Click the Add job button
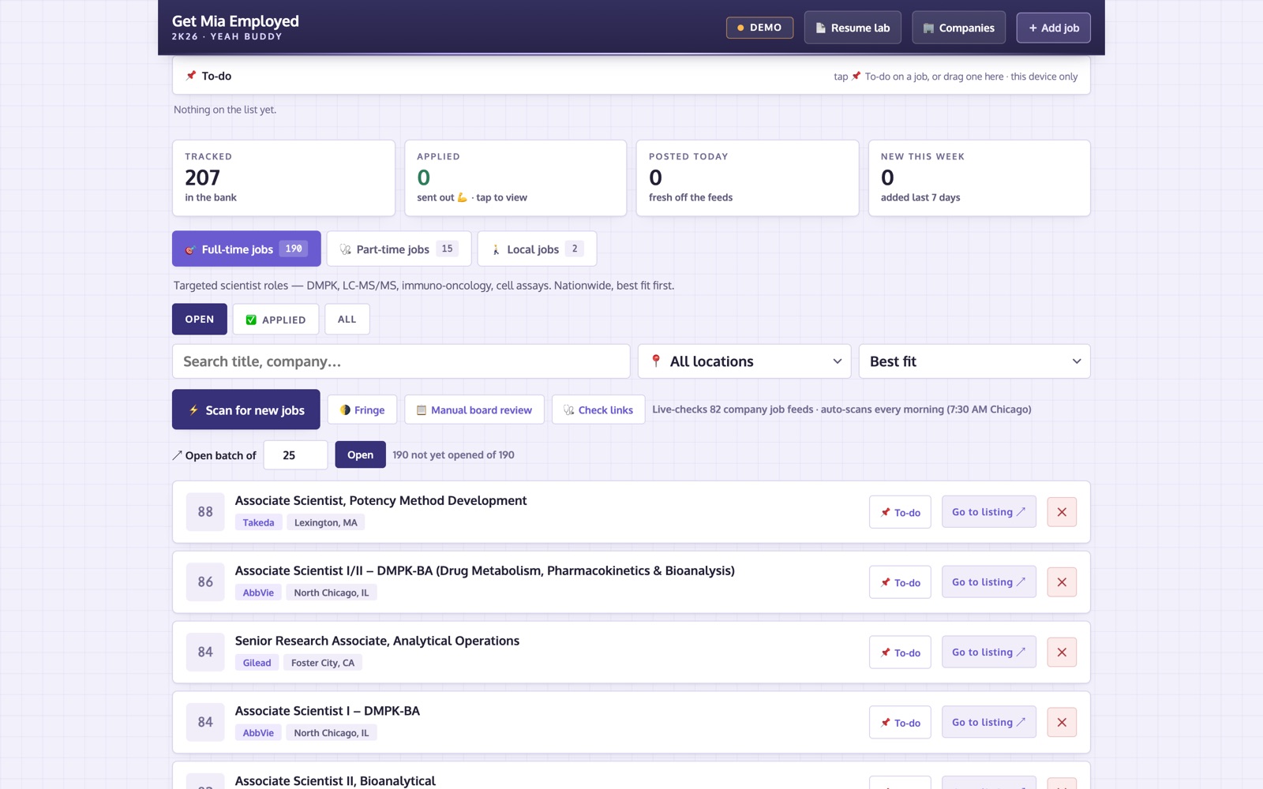 [x=1053, y=28]
